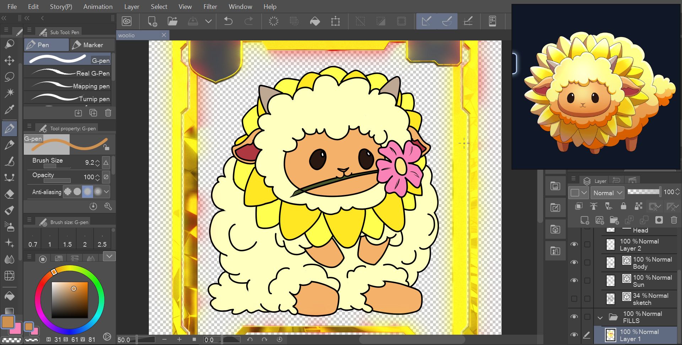This screenshot has width=682, height=345.
Task: Undo the last action
Action: [228, 21]
